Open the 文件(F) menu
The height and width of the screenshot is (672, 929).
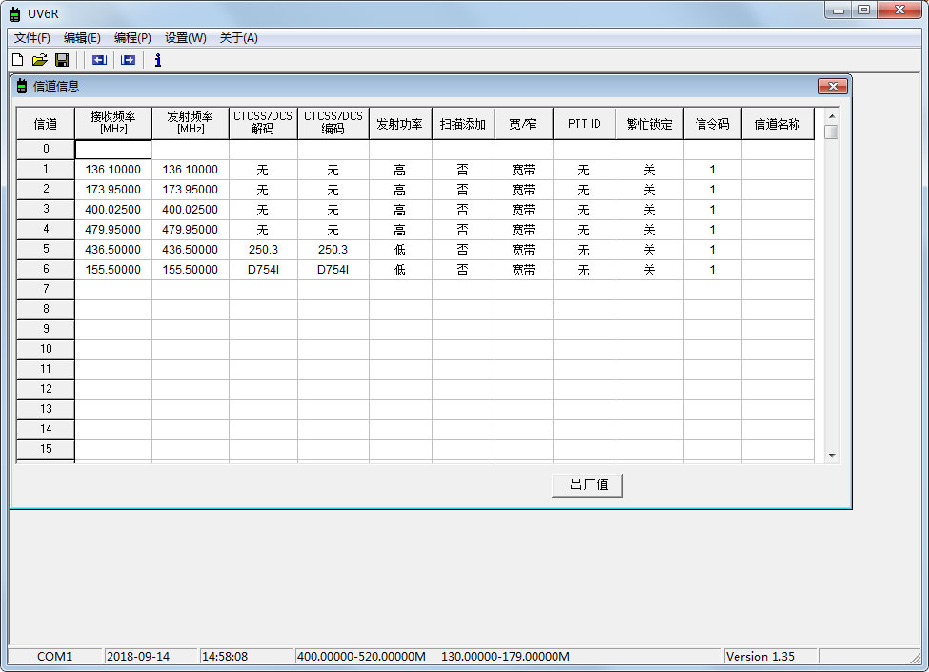32,38
